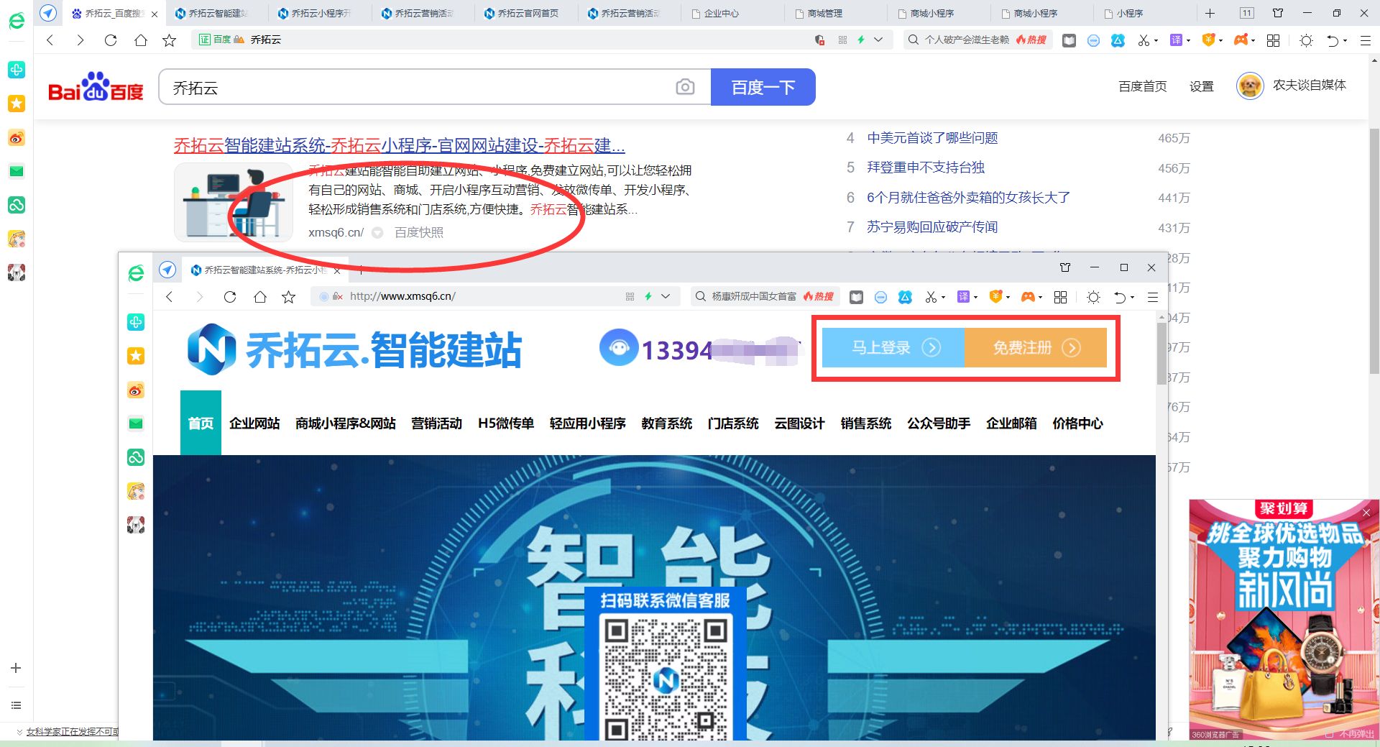Screen dimensions: 1380x747
Task: Expand the wallet shield dropdown arrow
Action: (x=1222, y=41)
